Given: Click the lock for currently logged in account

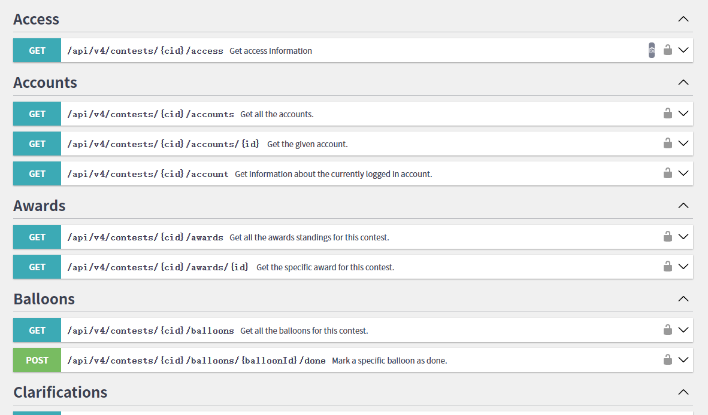Looking at the screenshot, I should tap(668, 173).
